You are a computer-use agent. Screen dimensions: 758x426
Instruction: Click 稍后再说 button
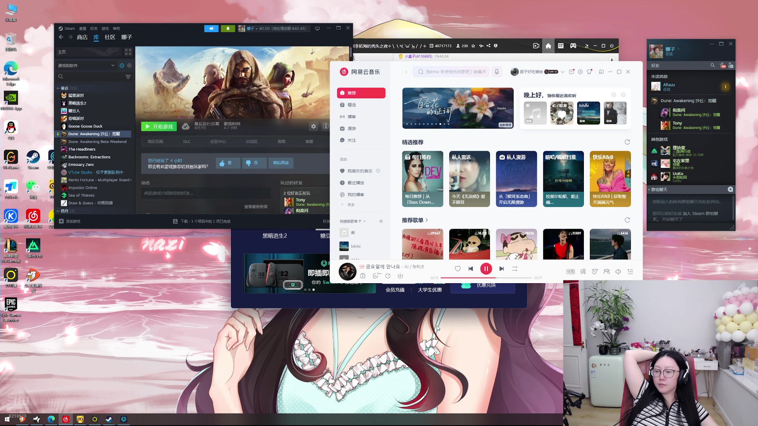[x=281, y=163]
